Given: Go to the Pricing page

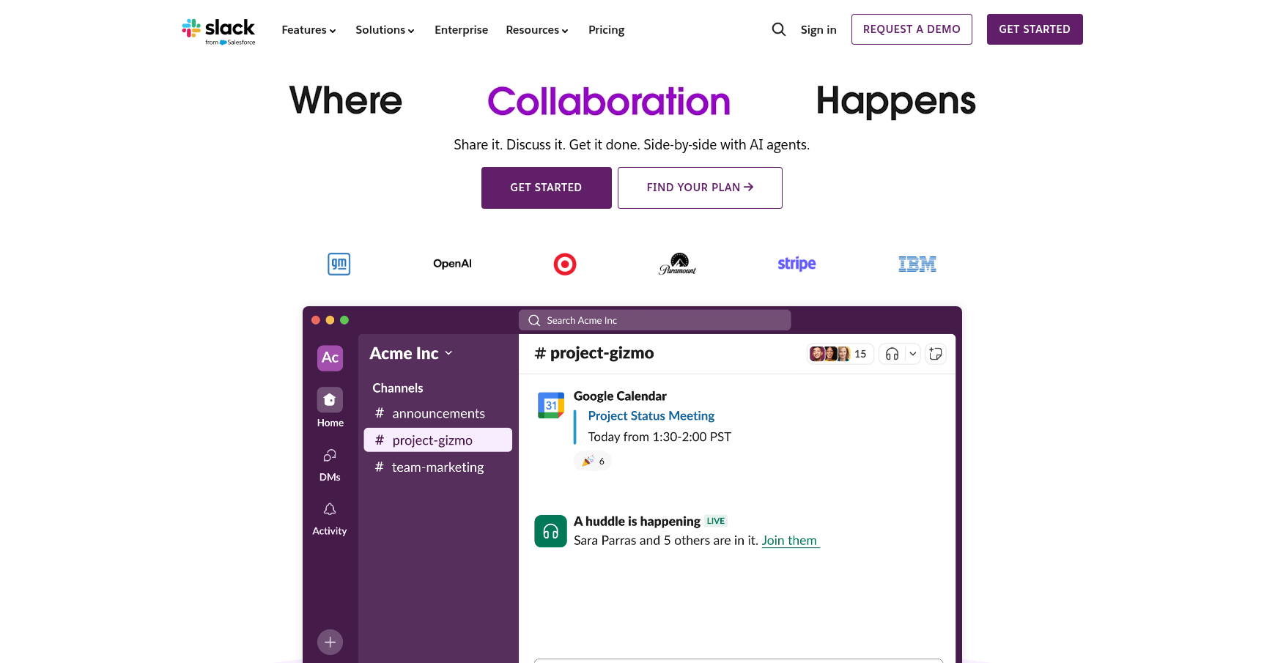Looking at the screenshot, I should (606, 30).
